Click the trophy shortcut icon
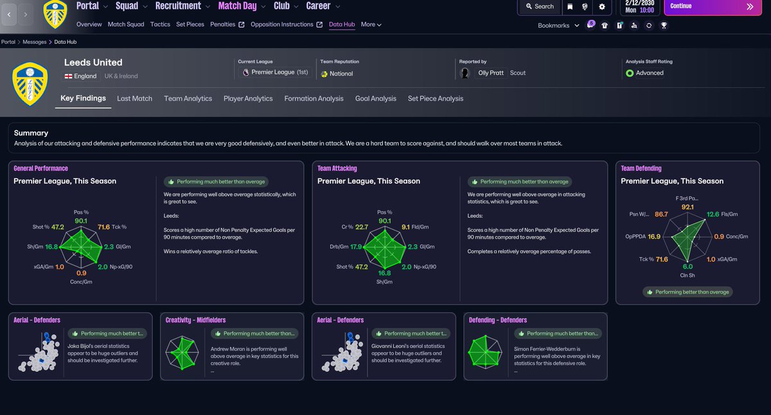Image resolution: width=771 pixels, height=415 pixels. tap(664, 26)
